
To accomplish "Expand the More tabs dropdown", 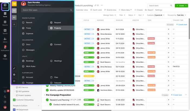I will (126, 10).
